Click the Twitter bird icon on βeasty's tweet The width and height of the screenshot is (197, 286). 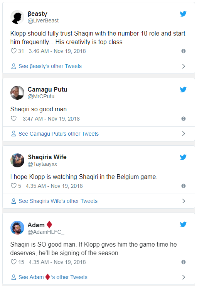[x=183, y=14]
